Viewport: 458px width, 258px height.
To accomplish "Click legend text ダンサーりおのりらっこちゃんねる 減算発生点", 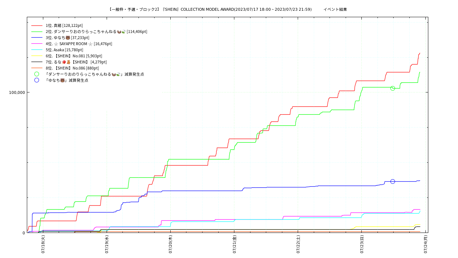I will pyautogui.click(x=94, y=74).
